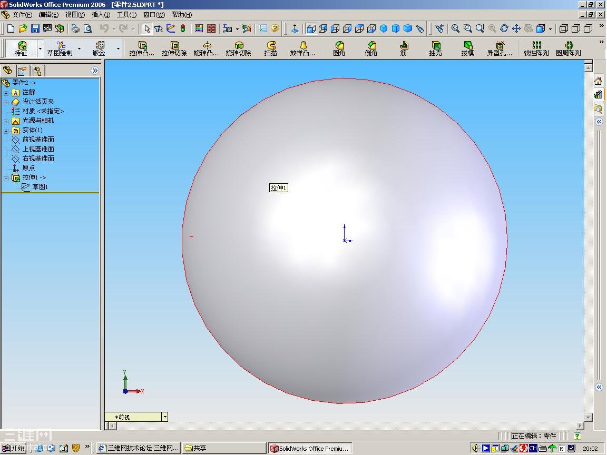
Task: Toggle the 钣金 Sheet Metal toolbar button
Action: coord(99,48)
